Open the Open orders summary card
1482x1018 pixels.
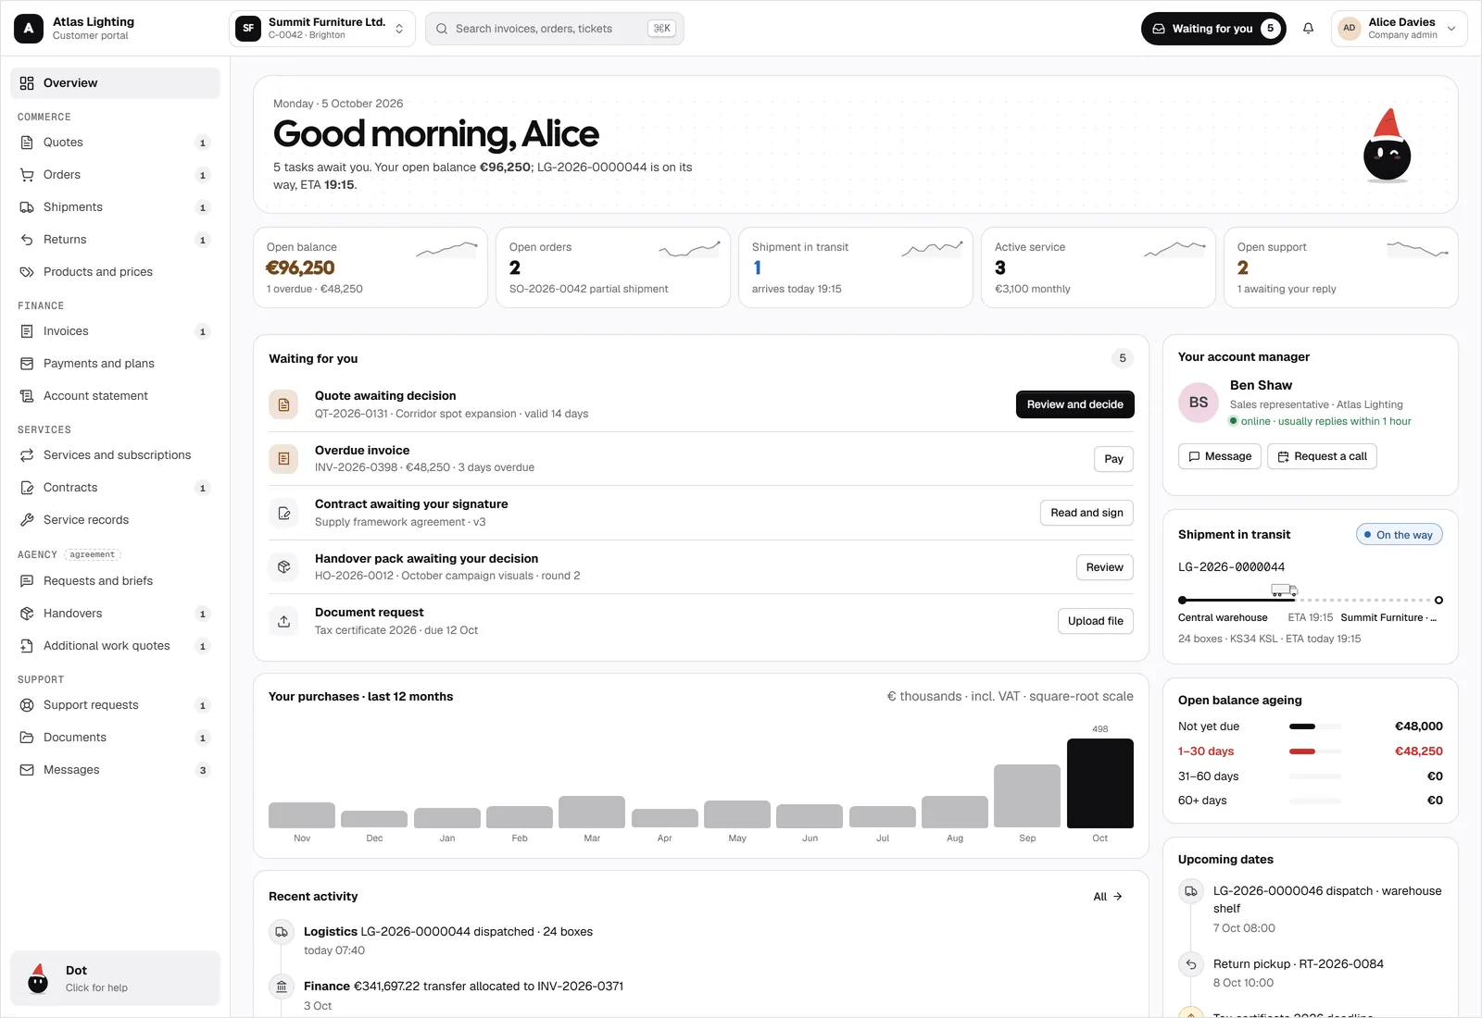[x=613, y=267]
